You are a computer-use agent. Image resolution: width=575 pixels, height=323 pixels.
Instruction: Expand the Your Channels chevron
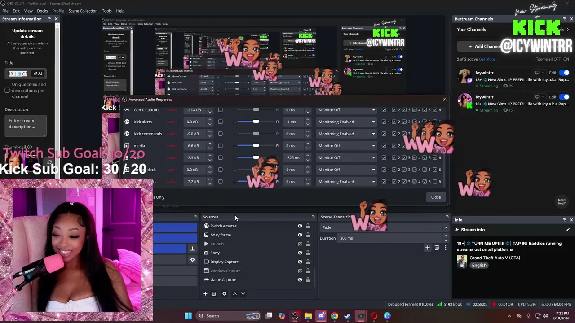pos(567,30)
